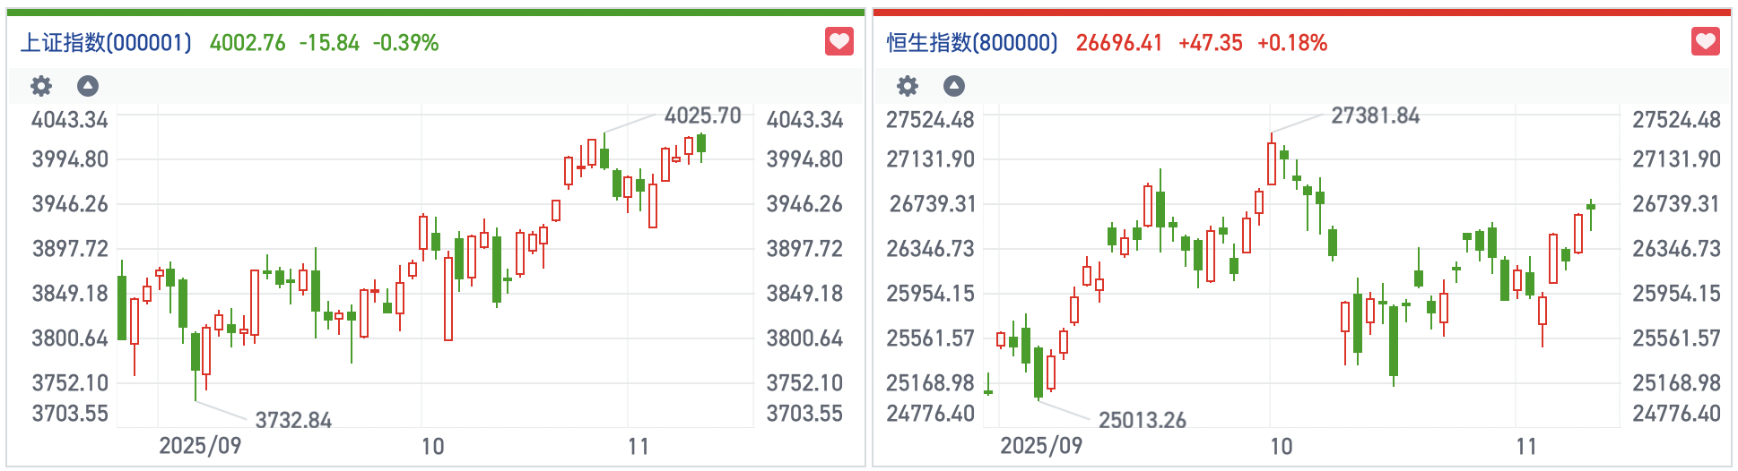Open settings gear on 恒生指数 chart

pyautogui.click(x=908, y=86)
